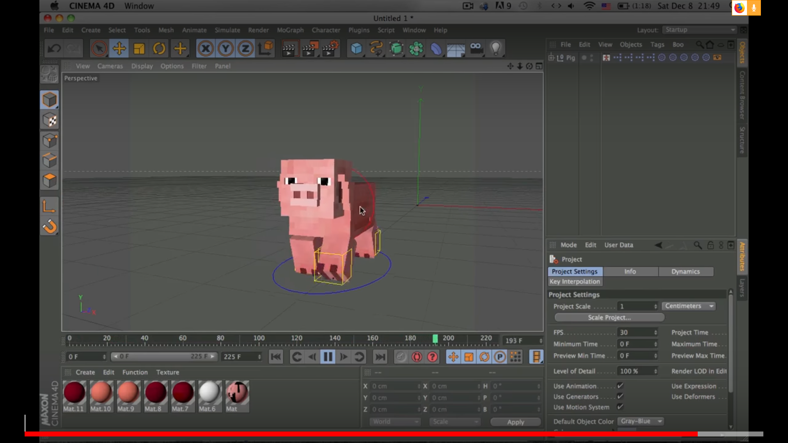Open the Scale coordinate mode dropdown
The width and height of the screenshot is (788, 443).
[x=455, y=422]
